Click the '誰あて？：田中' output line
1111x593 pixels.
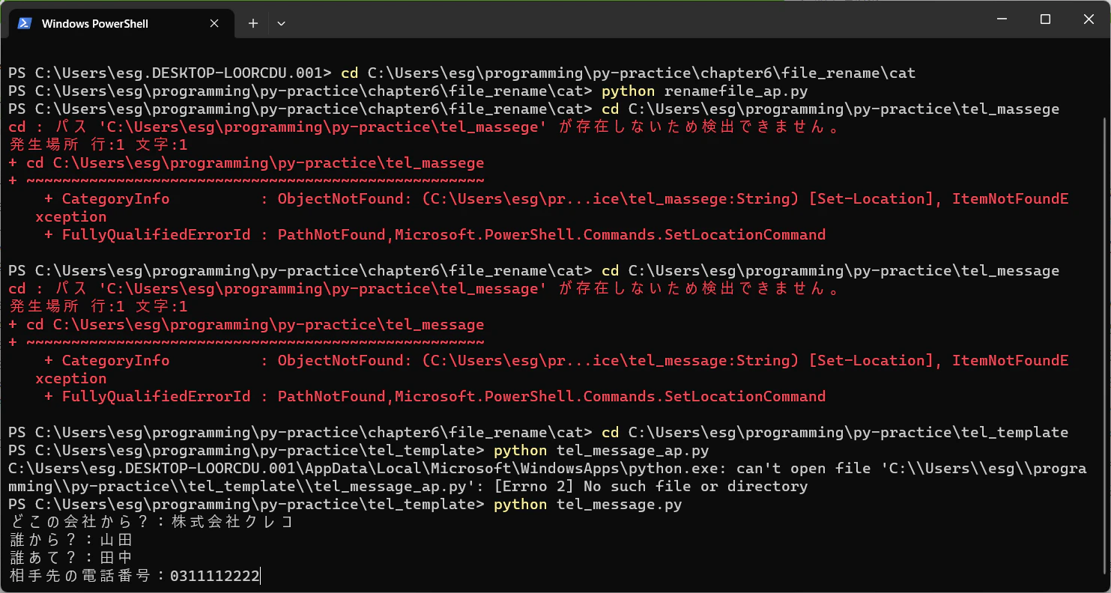coord(71,559)
